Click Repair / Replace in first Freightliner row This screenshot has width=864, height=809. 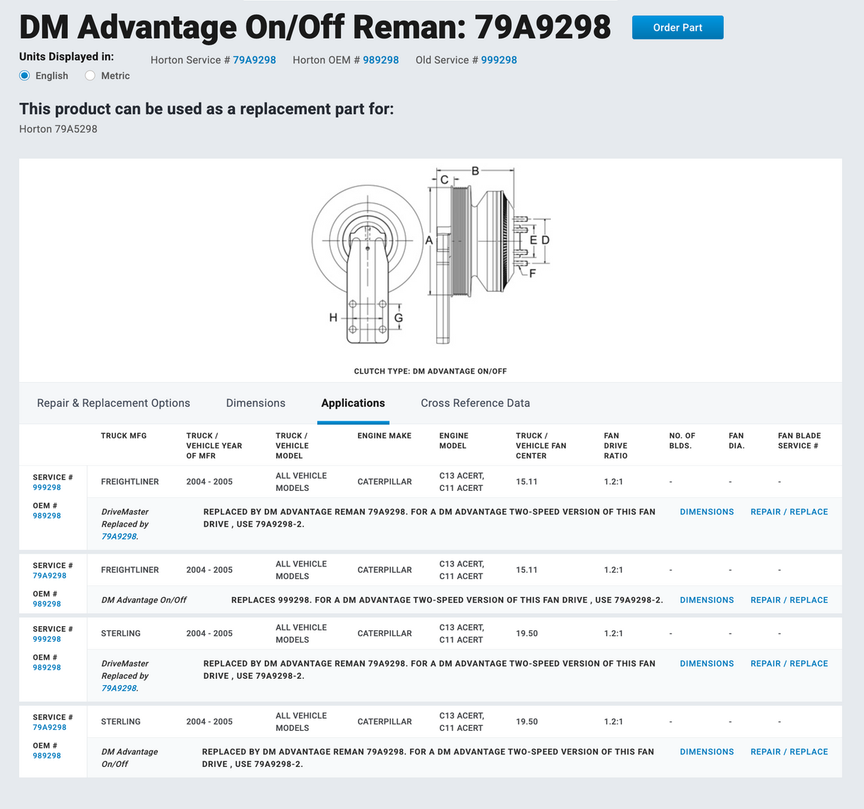(x=789, y=512)
